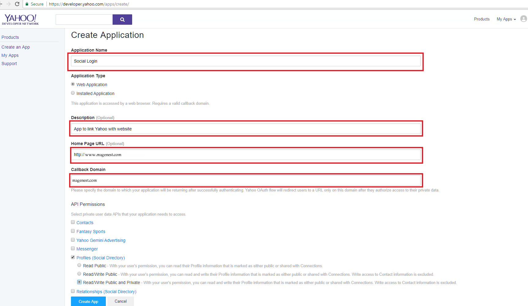Click the Cancel button
Screen dimensions: 528x306
pyautogui.click(x=121, y=301)
